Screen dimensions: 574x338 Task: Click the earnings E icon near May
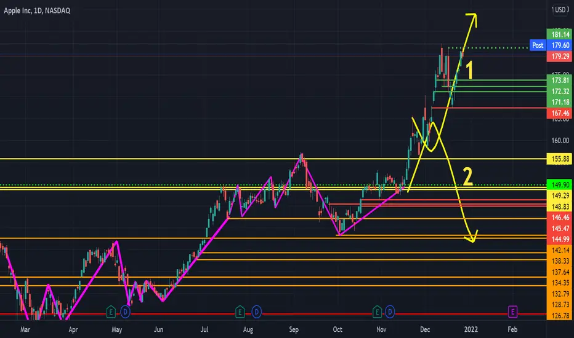point(111,312)
